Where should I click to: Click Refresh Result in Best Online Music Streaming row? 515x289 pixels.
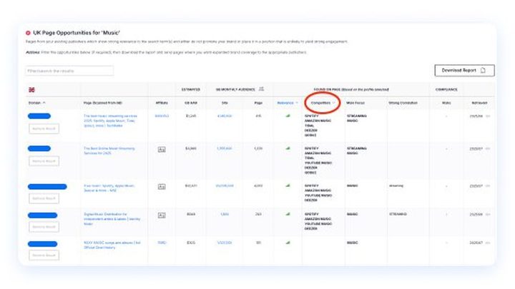pyautogui.click(x=44, y=161)
